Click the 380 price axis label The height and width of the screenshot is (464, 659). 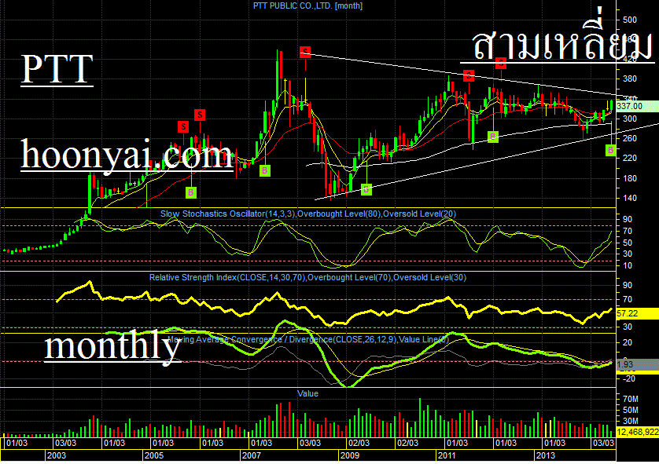click(x=630, y=79)
